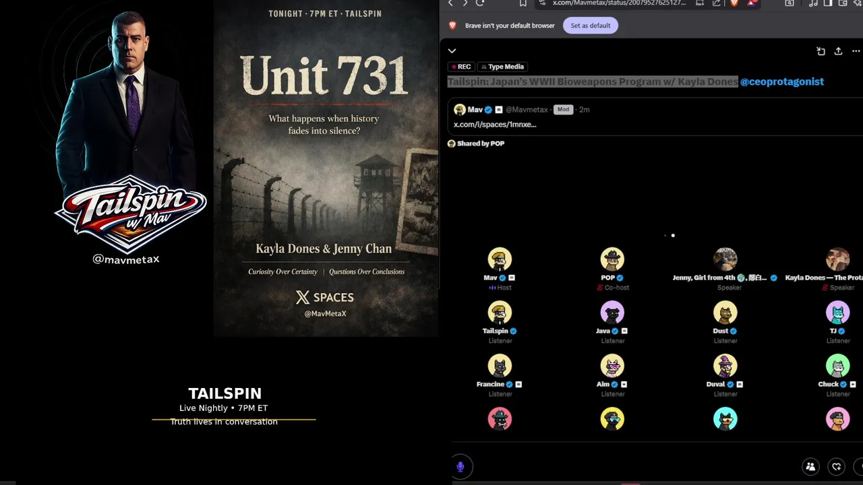The width and height of the screenshot is (863, 485).
Task: Dock the Space using the pop-out icon
Action: click(821, 51)
